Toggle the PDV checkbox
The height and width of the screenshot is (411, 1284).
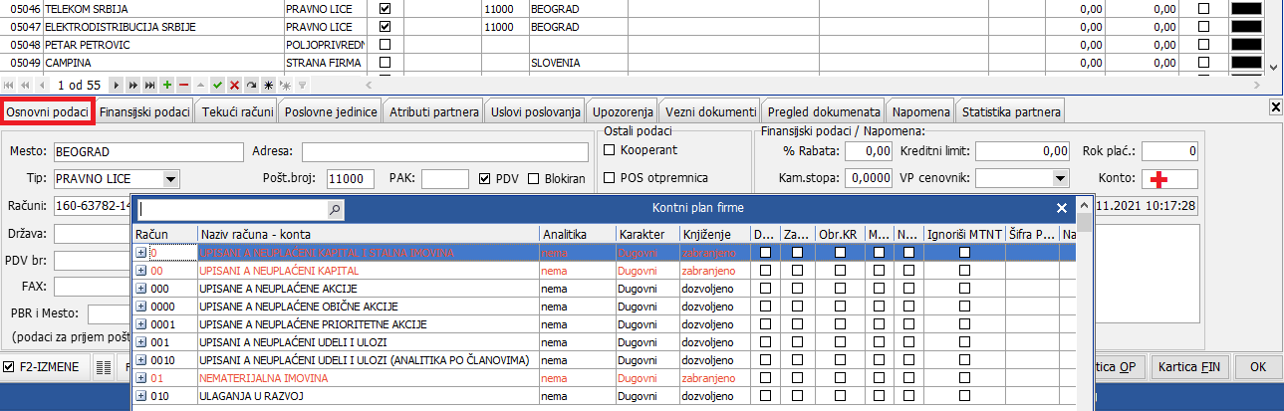485,179
